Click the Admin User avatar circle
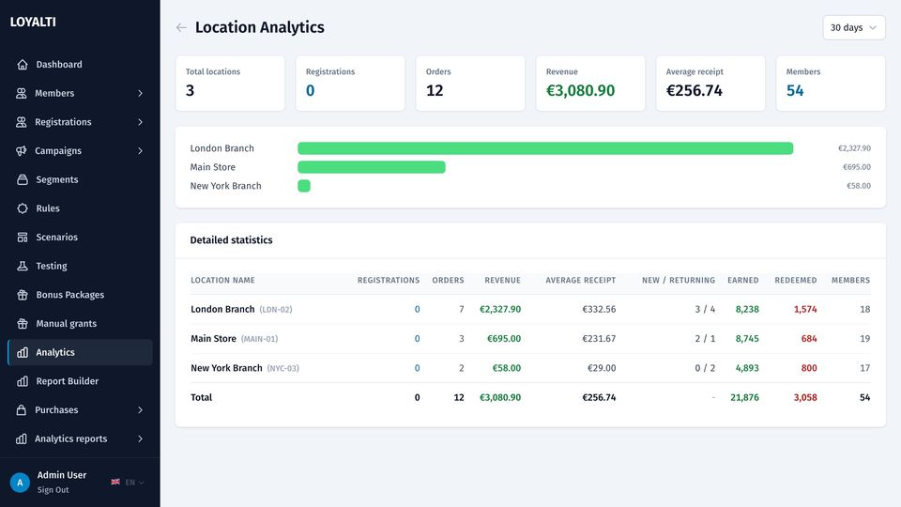Viewport: 901px width, 507px height. click(x=20, y=483)
